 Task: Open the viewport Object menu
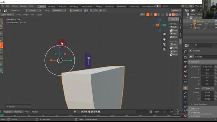tap(39, 15)
